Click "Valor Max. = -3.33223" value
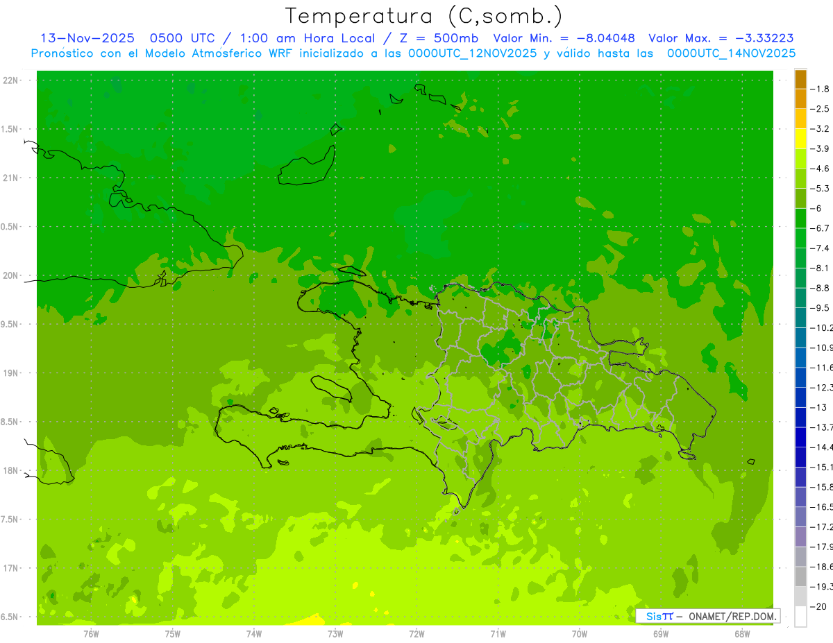 tap(721, 38)
